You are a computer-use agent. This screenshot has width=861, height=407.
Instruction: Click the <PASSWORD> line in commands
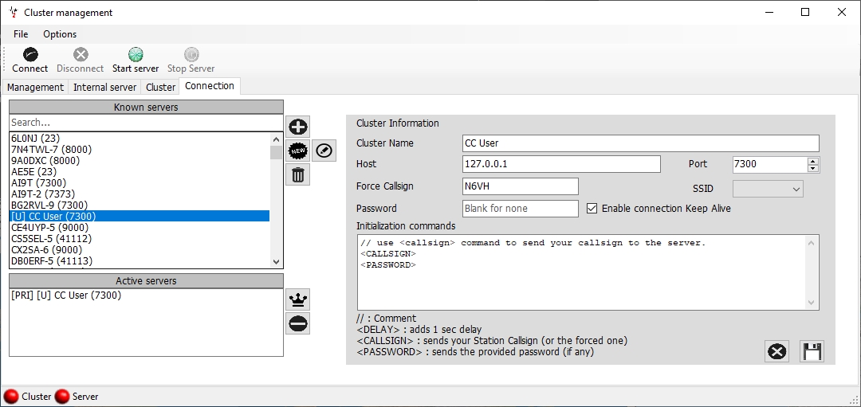pyautogui.click(x=388, y=265)
